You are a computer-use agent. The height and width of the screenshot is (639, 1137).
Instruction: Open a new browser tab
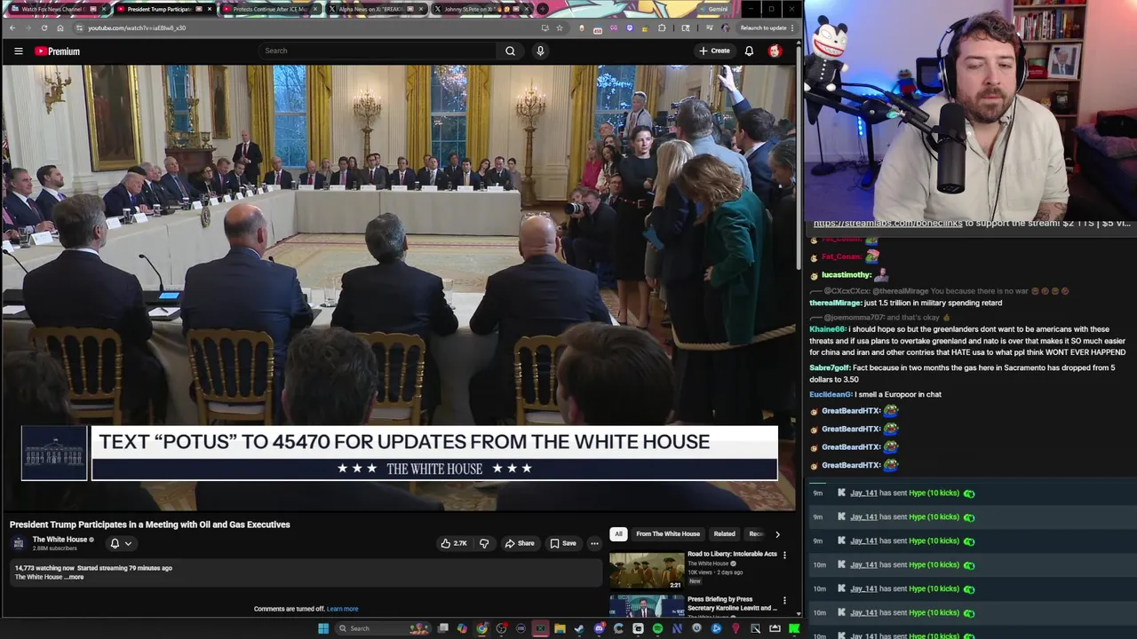(x=543, y=9)
